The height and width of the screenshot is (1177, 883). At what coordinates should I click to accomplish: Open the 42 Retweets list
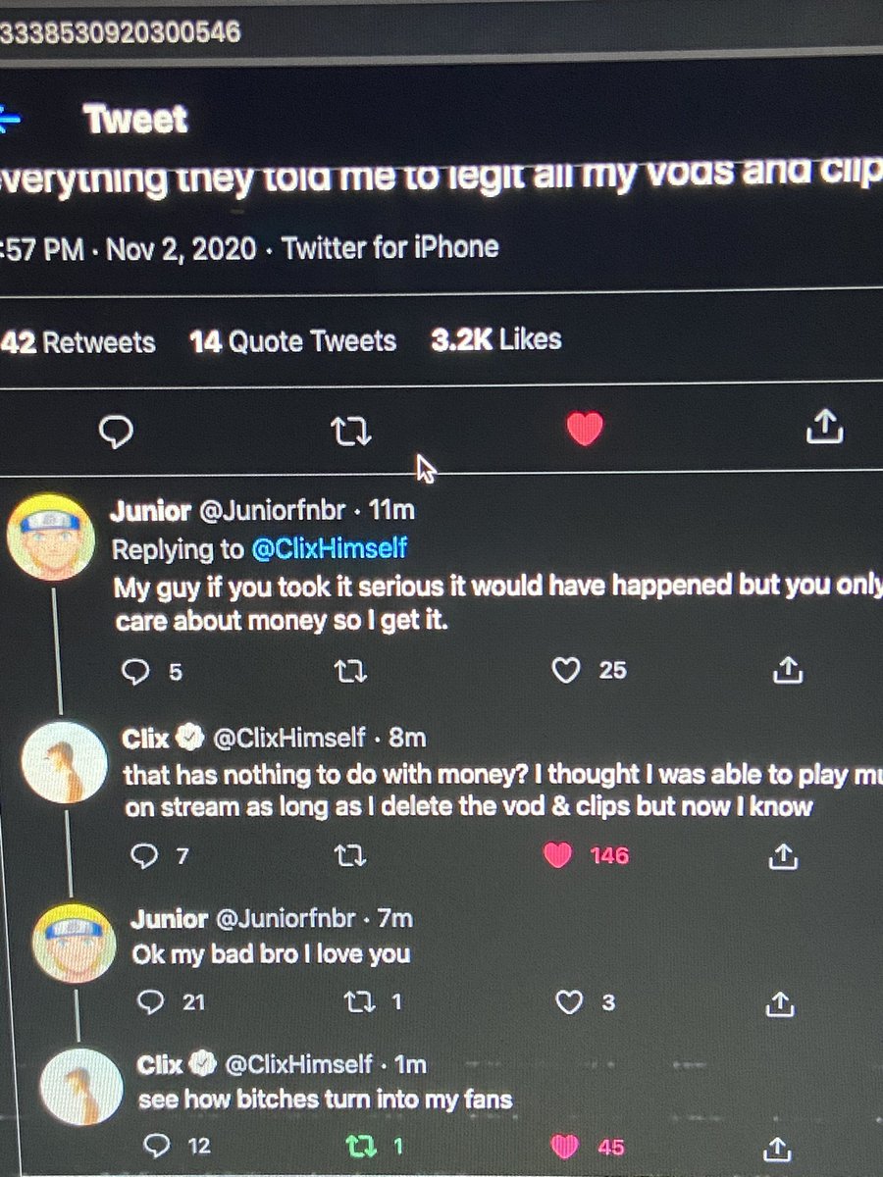(x=78, y=342)
